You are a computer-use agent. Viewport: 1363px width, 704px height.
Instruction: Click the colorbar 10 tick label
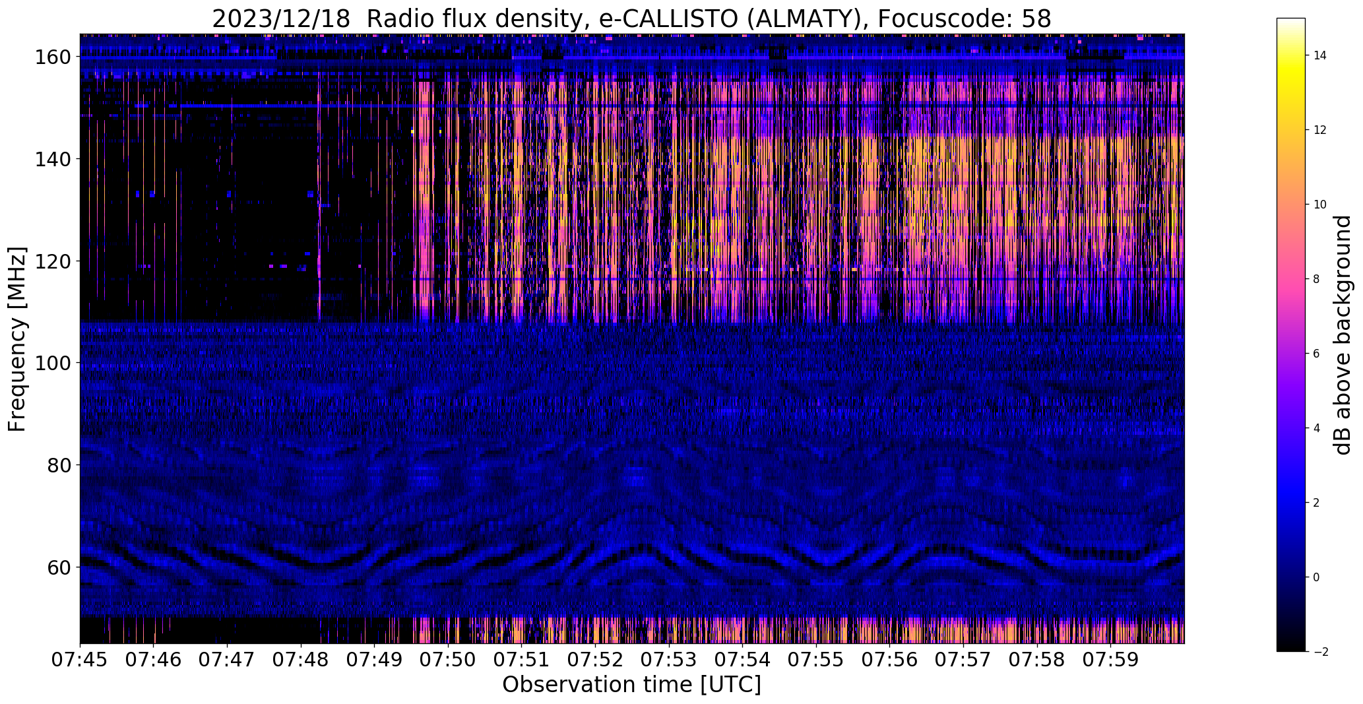1319,205
